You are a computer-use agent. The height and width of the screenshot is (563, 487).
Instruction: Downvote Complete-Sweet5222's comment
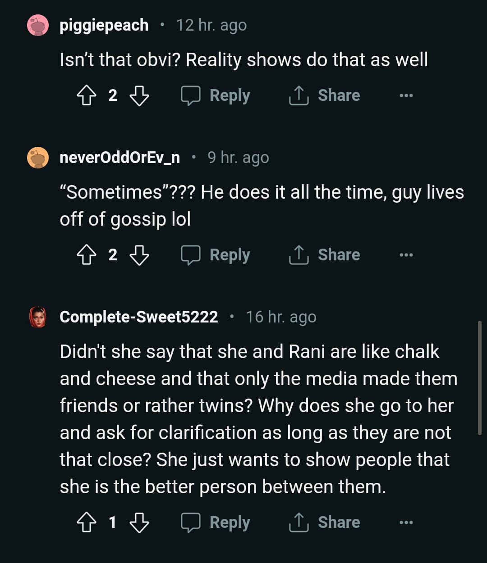(x=139, y=522)
